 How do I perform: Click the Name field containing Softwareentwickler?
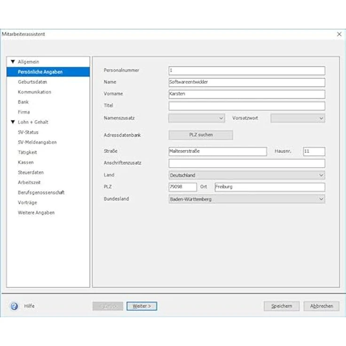pyautogui.click(x=247, y=82)
